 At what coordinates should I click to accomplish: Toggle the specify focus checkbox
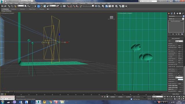(178, 69)
